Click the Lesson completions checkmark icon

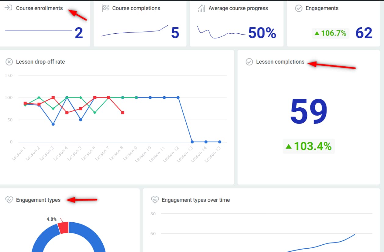click(x=249, y=62)
